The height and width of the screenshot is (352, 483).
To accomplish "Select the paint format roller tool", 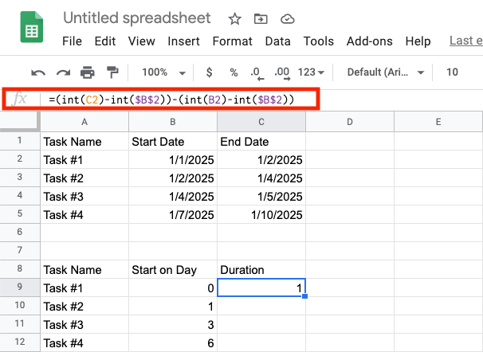I will pos(112,72).
